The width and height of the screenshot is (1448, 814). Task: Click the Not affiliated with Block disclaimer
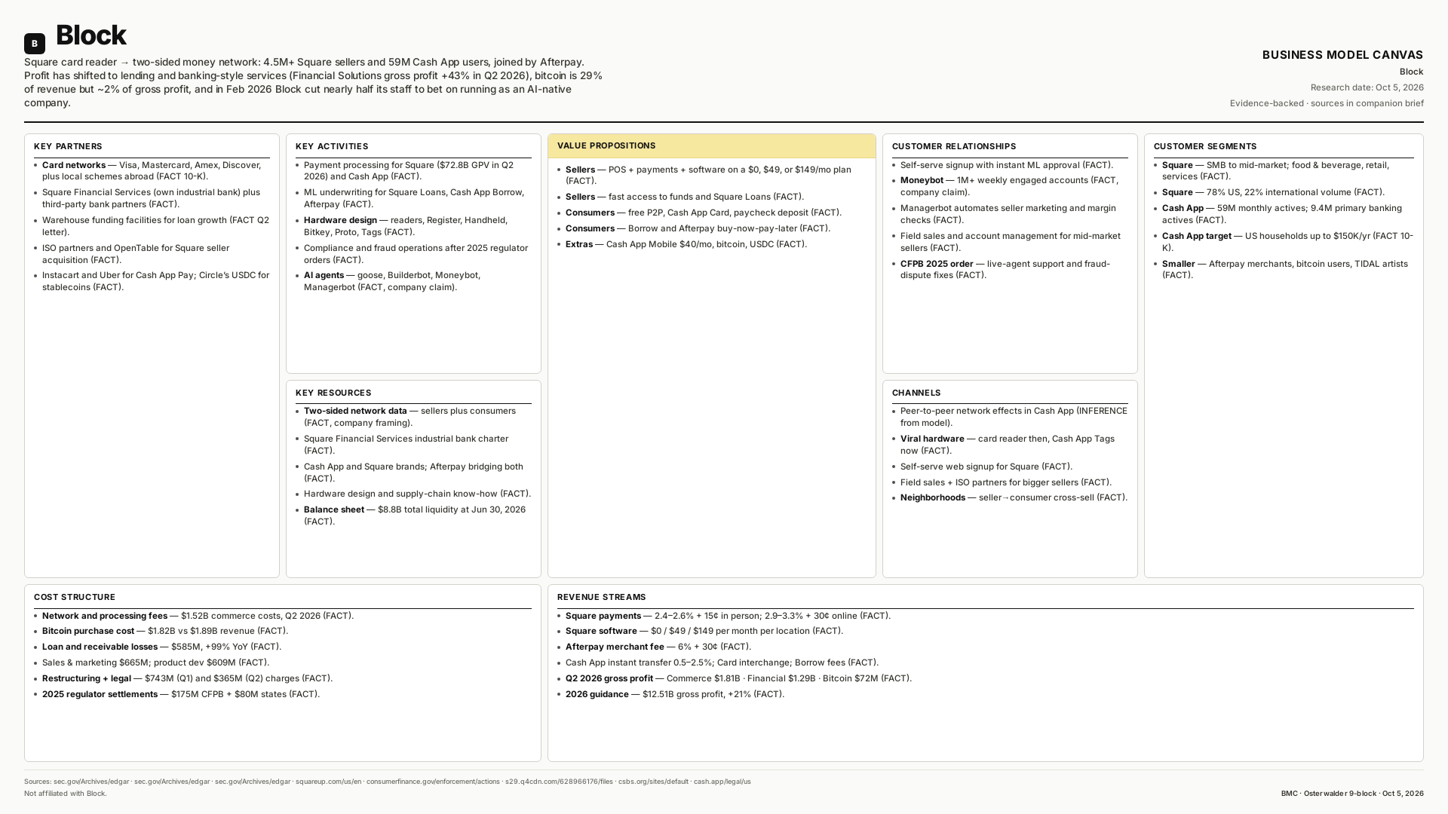[66, 794]
